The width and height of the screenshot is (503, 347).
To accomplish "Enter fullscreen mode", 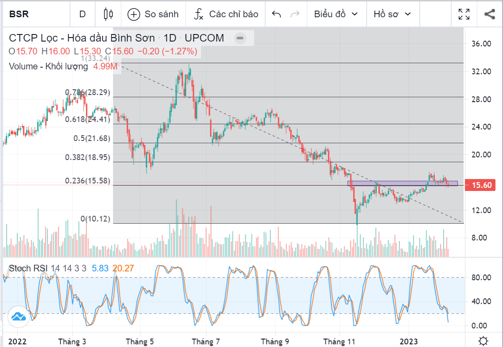I will point(464,14).
